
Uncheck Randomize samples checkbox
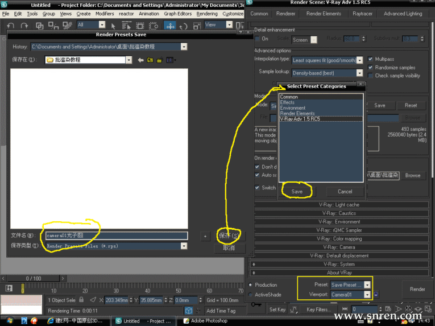click(x=370, y=68)
